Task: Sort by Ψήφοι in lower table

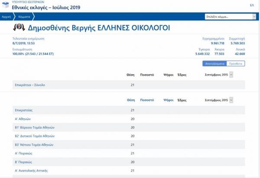Action: [x=168, y=100]
